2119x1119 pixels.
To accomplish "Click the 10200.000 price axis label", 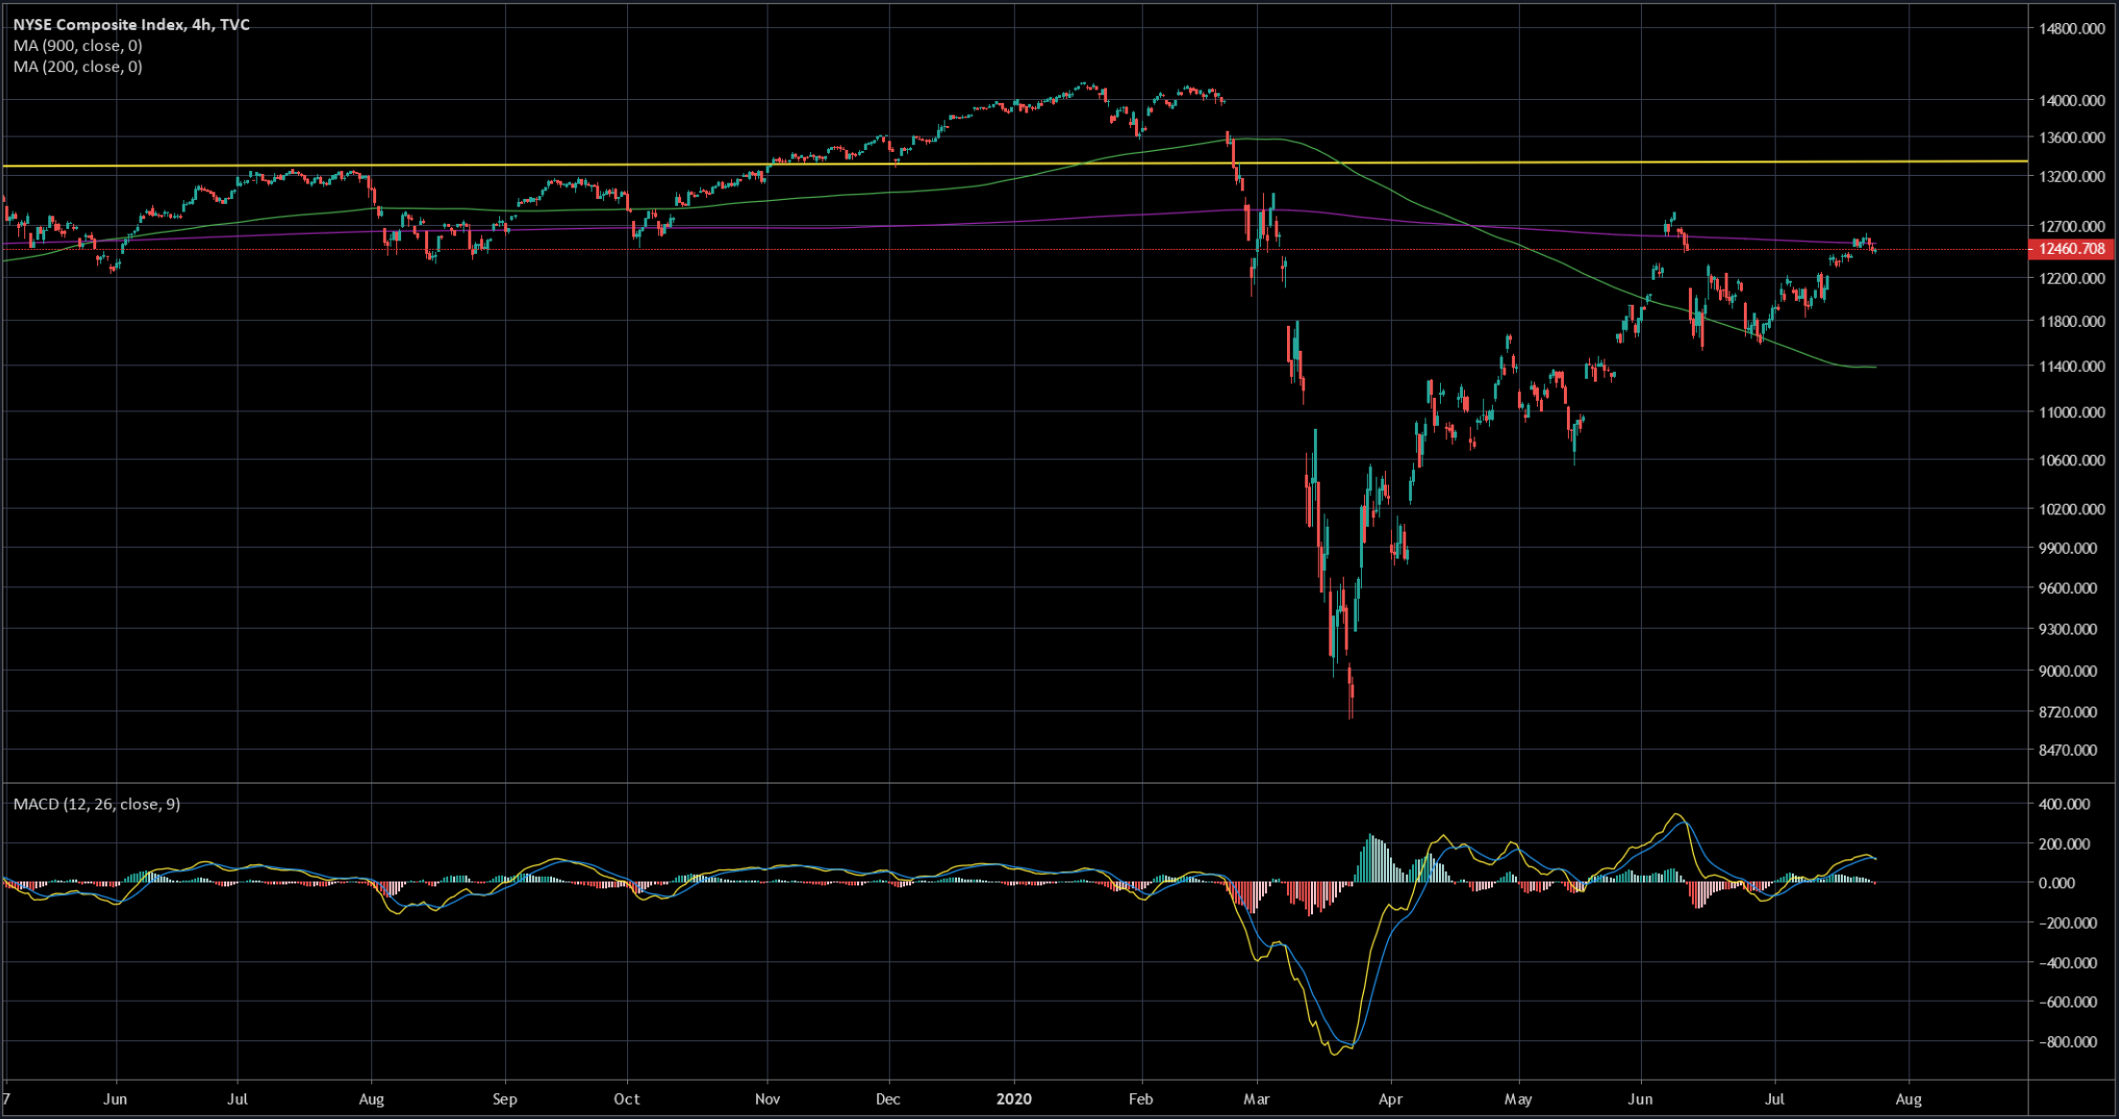I will [x=2071, y=510].
